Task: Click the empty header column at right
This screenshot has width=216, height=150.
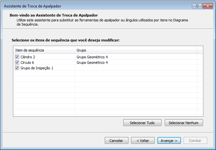Action: 200,50
